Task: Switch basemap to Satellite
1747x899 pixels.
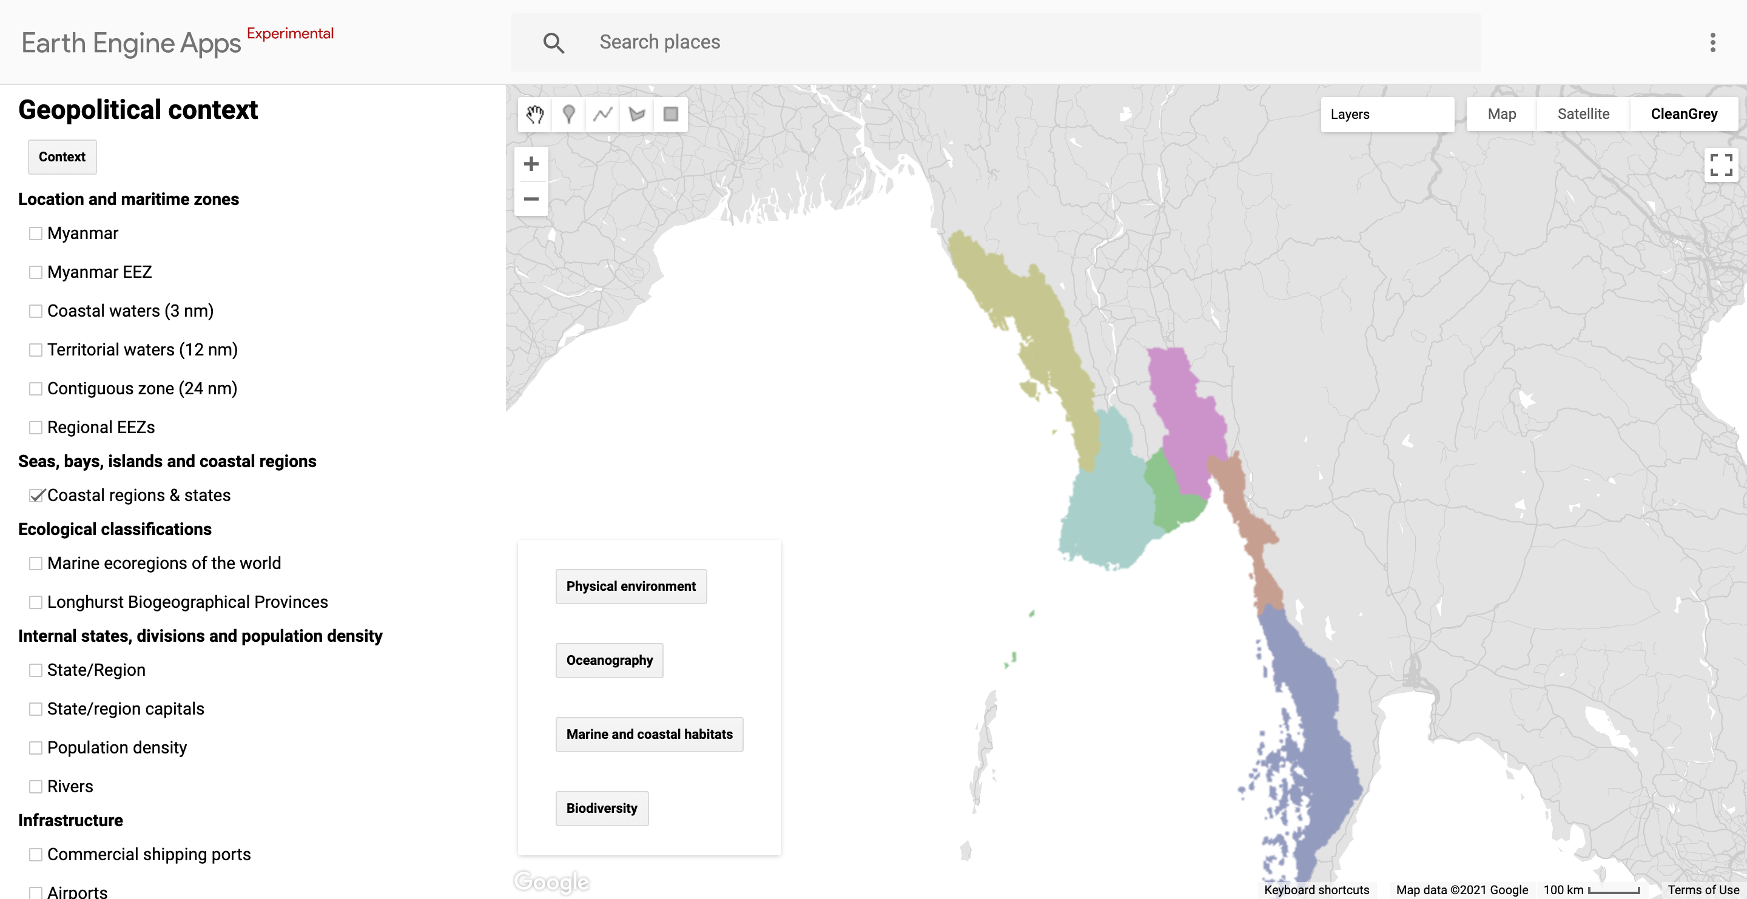Action: (x=1583, y=114)
